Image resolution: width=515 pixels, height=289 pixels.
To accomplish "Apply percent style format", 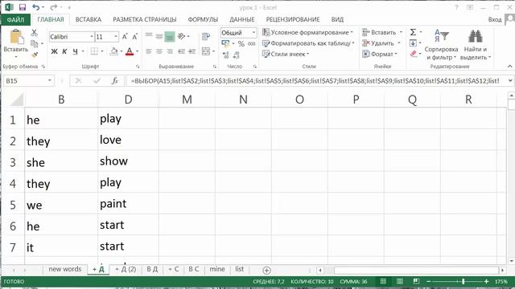I will click(x=241, y=43).
